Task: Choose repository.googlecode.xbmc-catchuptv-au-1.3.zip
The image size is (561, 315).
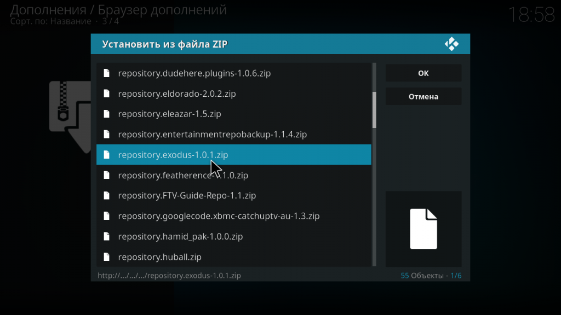Action: pos(233,215)
